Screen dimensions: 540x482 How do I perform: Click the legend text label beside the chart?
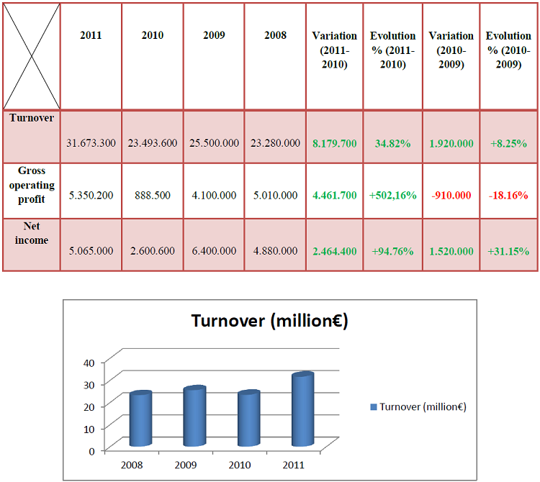pyautogui.click(x=423, y=407)
